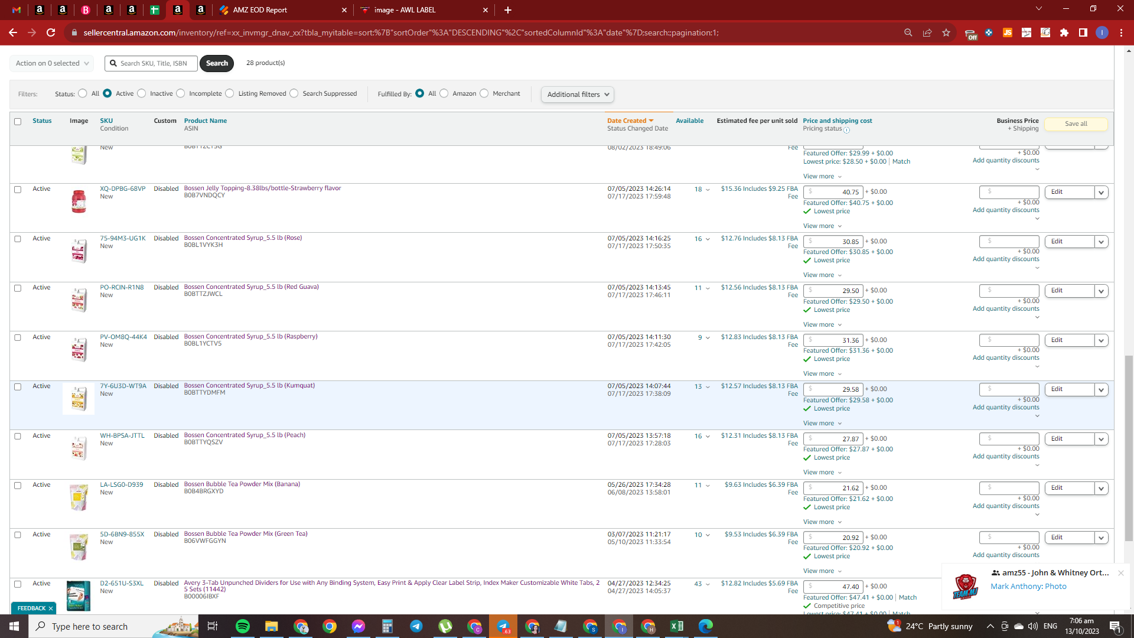Click the Save all button
The image size is (1134, 638).
pos(1076,124)
